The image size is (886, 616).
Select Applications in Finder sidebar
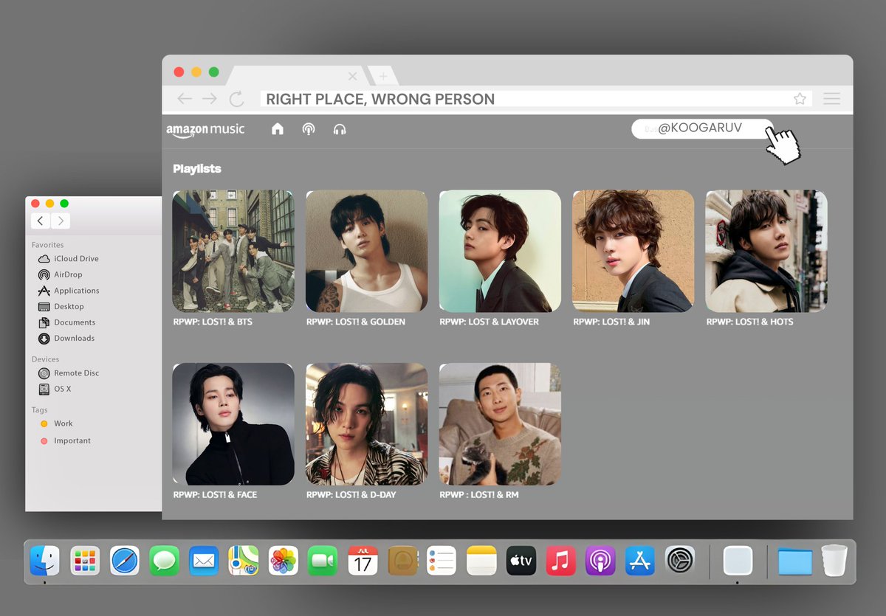[68, 291]
